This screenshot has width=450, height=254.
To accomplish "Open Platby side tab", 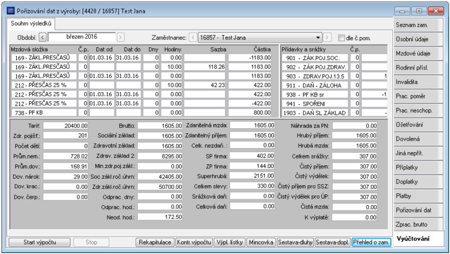I will click(417, 196).
